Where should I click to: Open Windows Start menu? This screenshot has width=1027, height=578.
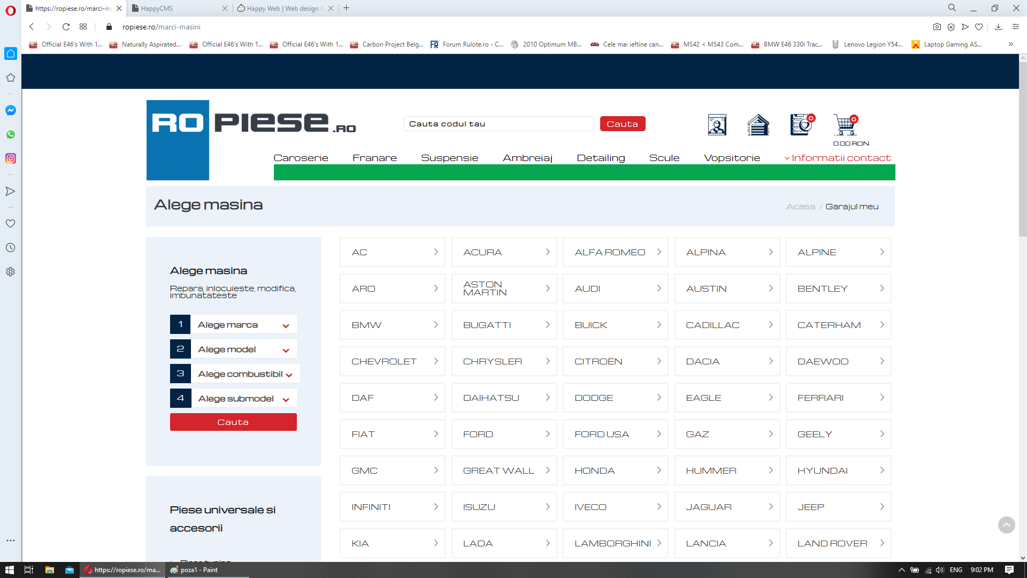(10, 570)
